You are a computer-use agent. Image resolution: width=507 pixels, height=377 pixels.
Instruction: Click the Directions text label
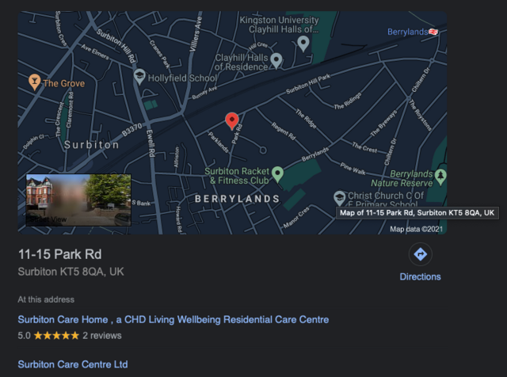(x=420, y=276)
